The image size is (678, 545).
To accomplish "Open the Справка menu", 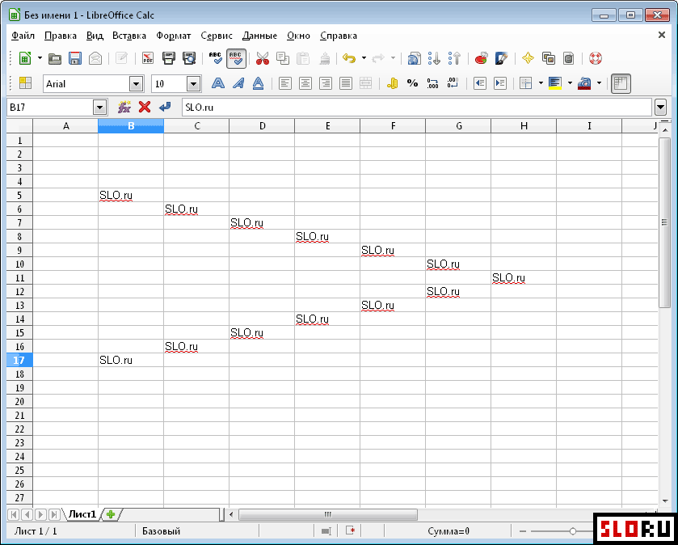I will pos(339,36).
